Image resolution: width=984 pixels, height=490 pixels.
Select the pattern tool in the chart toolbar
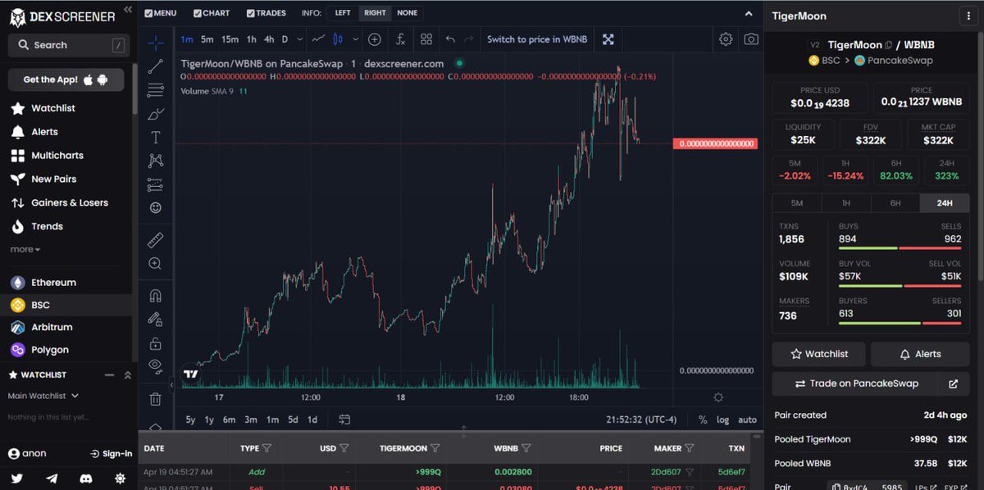click(156, 161)
